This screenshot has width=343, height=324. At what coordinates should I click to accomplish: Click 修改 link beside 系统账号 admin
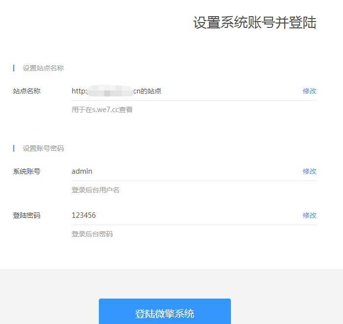[309, 171]
